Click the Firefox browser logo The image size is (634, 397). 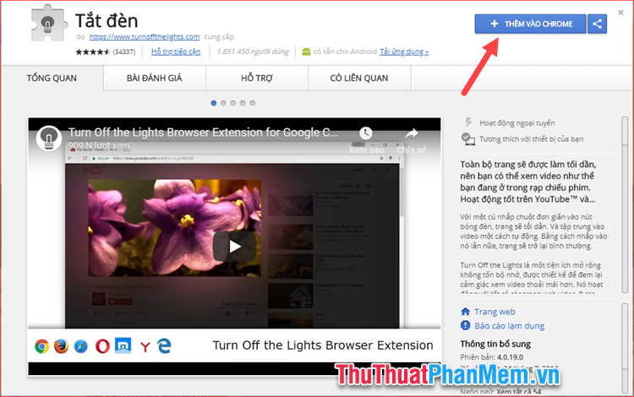coord(61,346)
